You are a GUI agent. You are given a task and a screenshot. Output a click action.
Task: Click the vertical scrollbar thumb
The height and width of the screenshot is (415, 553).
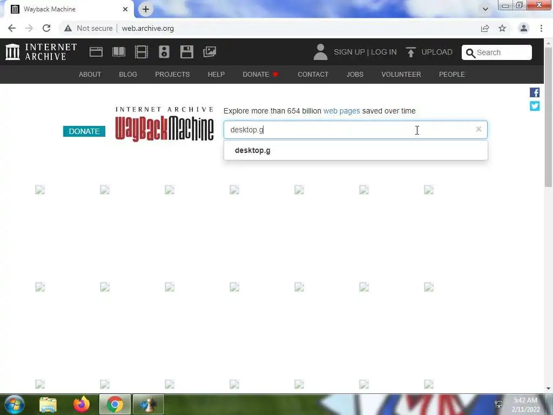tap(549, 117)
